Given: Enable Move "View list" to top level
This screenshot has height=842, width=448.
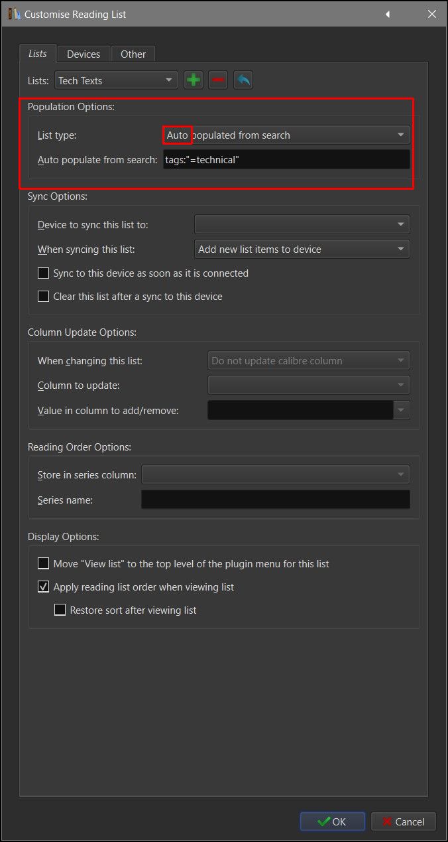Looking at the screenshot, I should (44, 563).
